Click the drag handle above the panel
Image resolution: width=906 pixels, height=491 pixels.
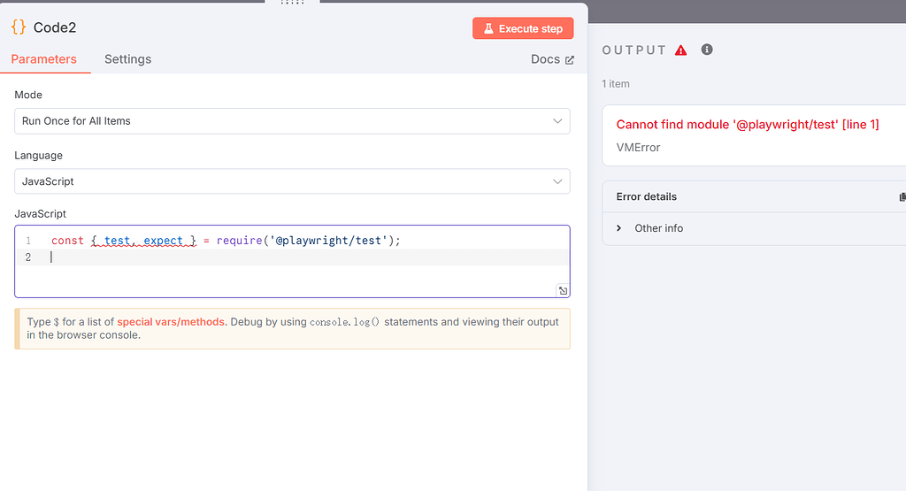point(293,3)
